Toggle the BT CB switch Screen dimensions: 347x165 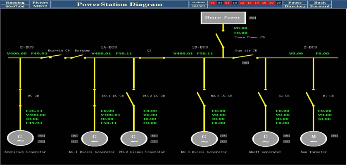(310, 99)
